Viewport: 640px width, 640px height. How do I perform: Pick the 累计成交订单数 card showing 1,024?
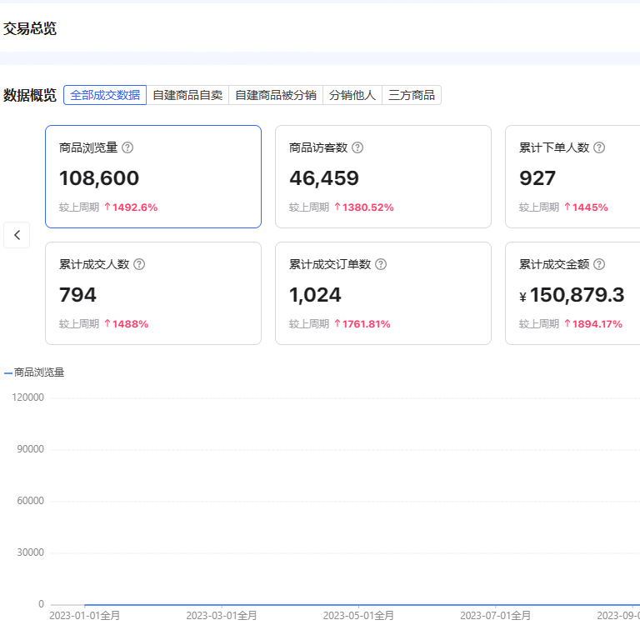tap(383, 293)
